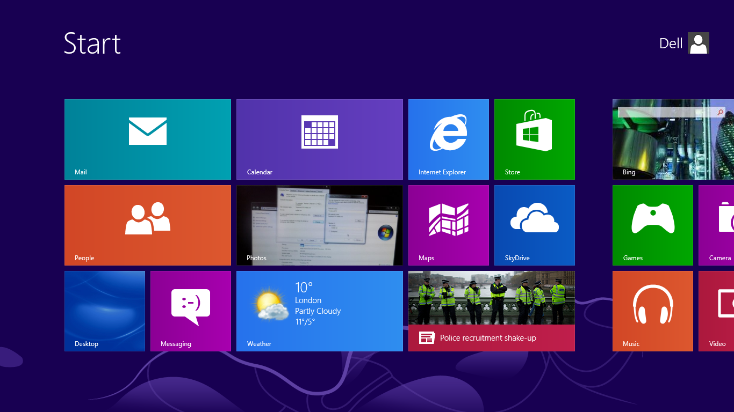The image size is (734, 412).
Task: Click the "London" city name in Weather
Action: [308, 300]
